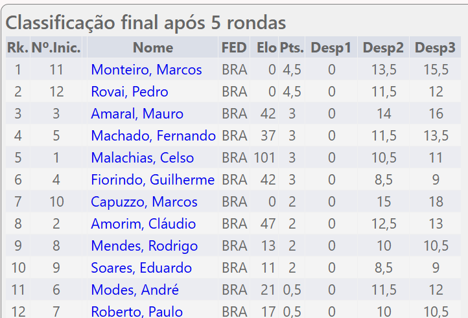Open Capuzzo, Marcos player link
Image resolution: width=468 pixels, height=318 pixels.
(144, 202)
